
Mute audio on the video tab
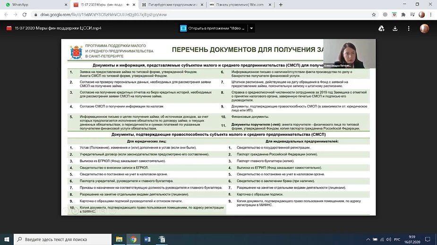pyautogui.click(x=128, y=5)
